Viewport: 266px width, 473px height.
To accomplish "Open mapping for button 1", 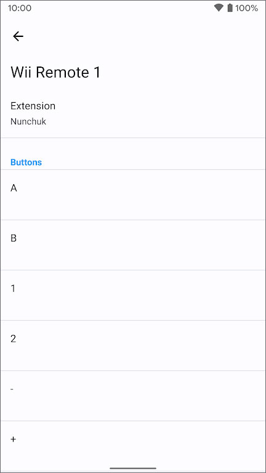I will [x=133, y=296].
